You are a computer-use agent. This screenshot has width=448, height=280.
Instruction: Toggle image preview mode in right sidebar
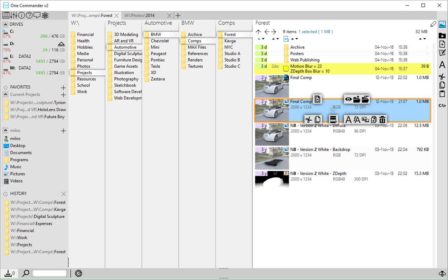[442, 24]
